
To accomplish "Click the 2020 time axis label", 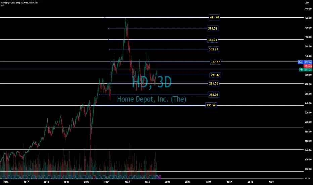I will [x=87, y=182].
